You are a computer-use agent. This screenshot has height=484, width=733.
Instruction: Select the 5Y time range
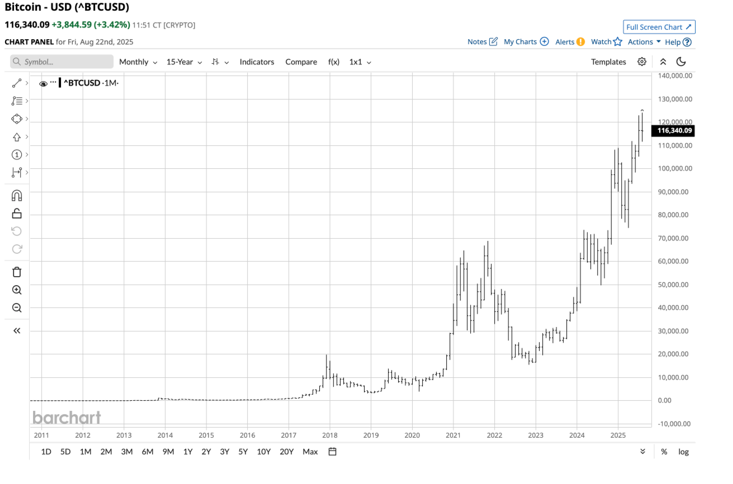[243, 452]
